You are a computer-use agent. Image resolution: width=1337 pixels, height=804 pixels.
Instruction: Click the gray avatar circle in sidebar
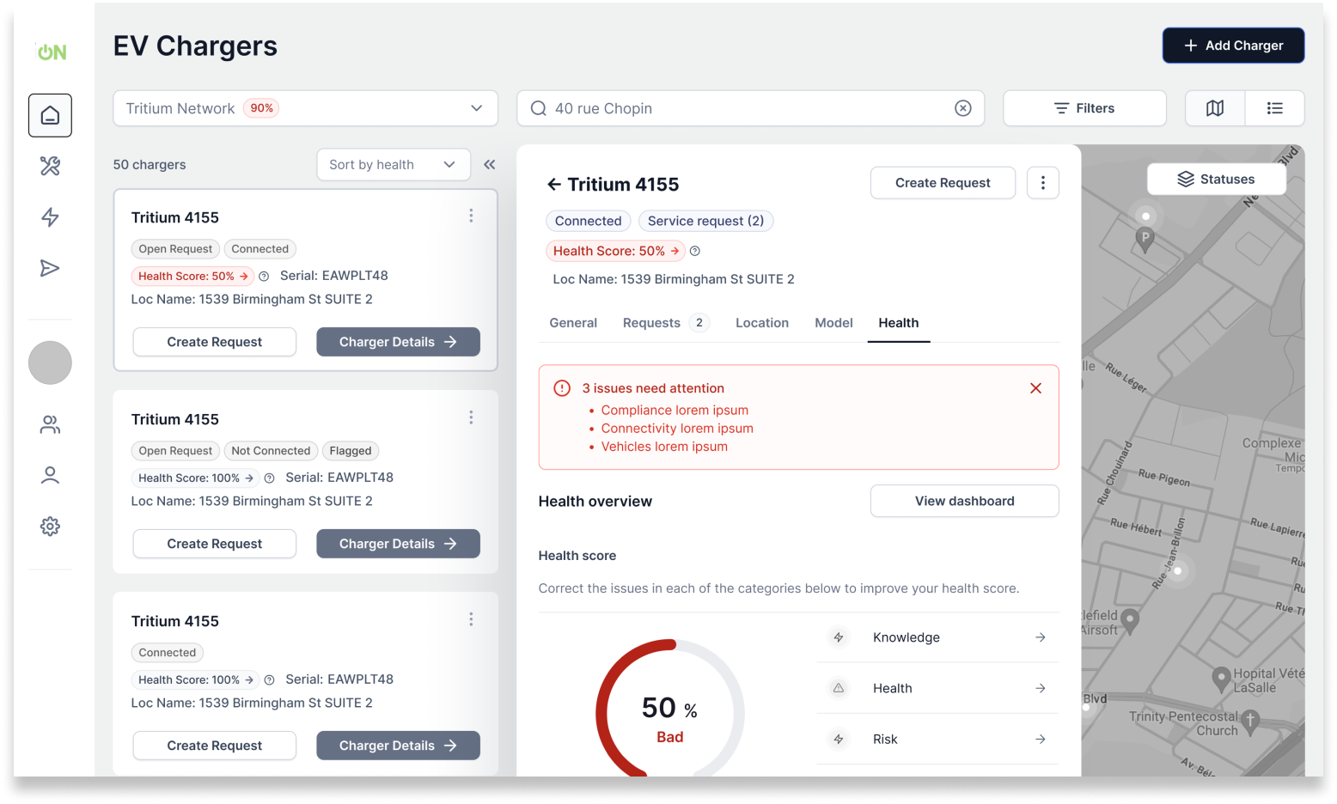tap(50, 362)
